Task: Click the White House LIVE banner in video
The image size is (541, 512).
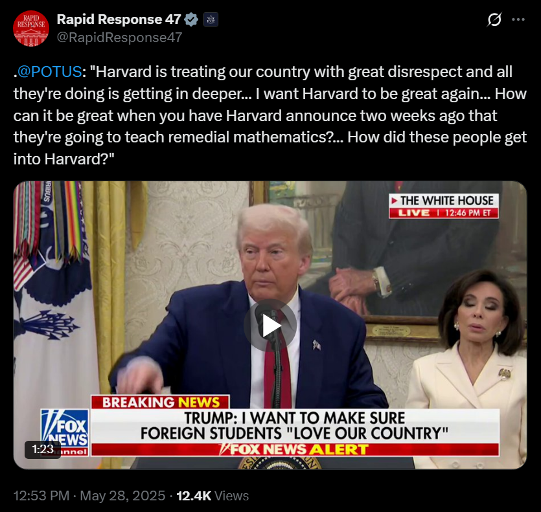Action: [x=444, y=206]
